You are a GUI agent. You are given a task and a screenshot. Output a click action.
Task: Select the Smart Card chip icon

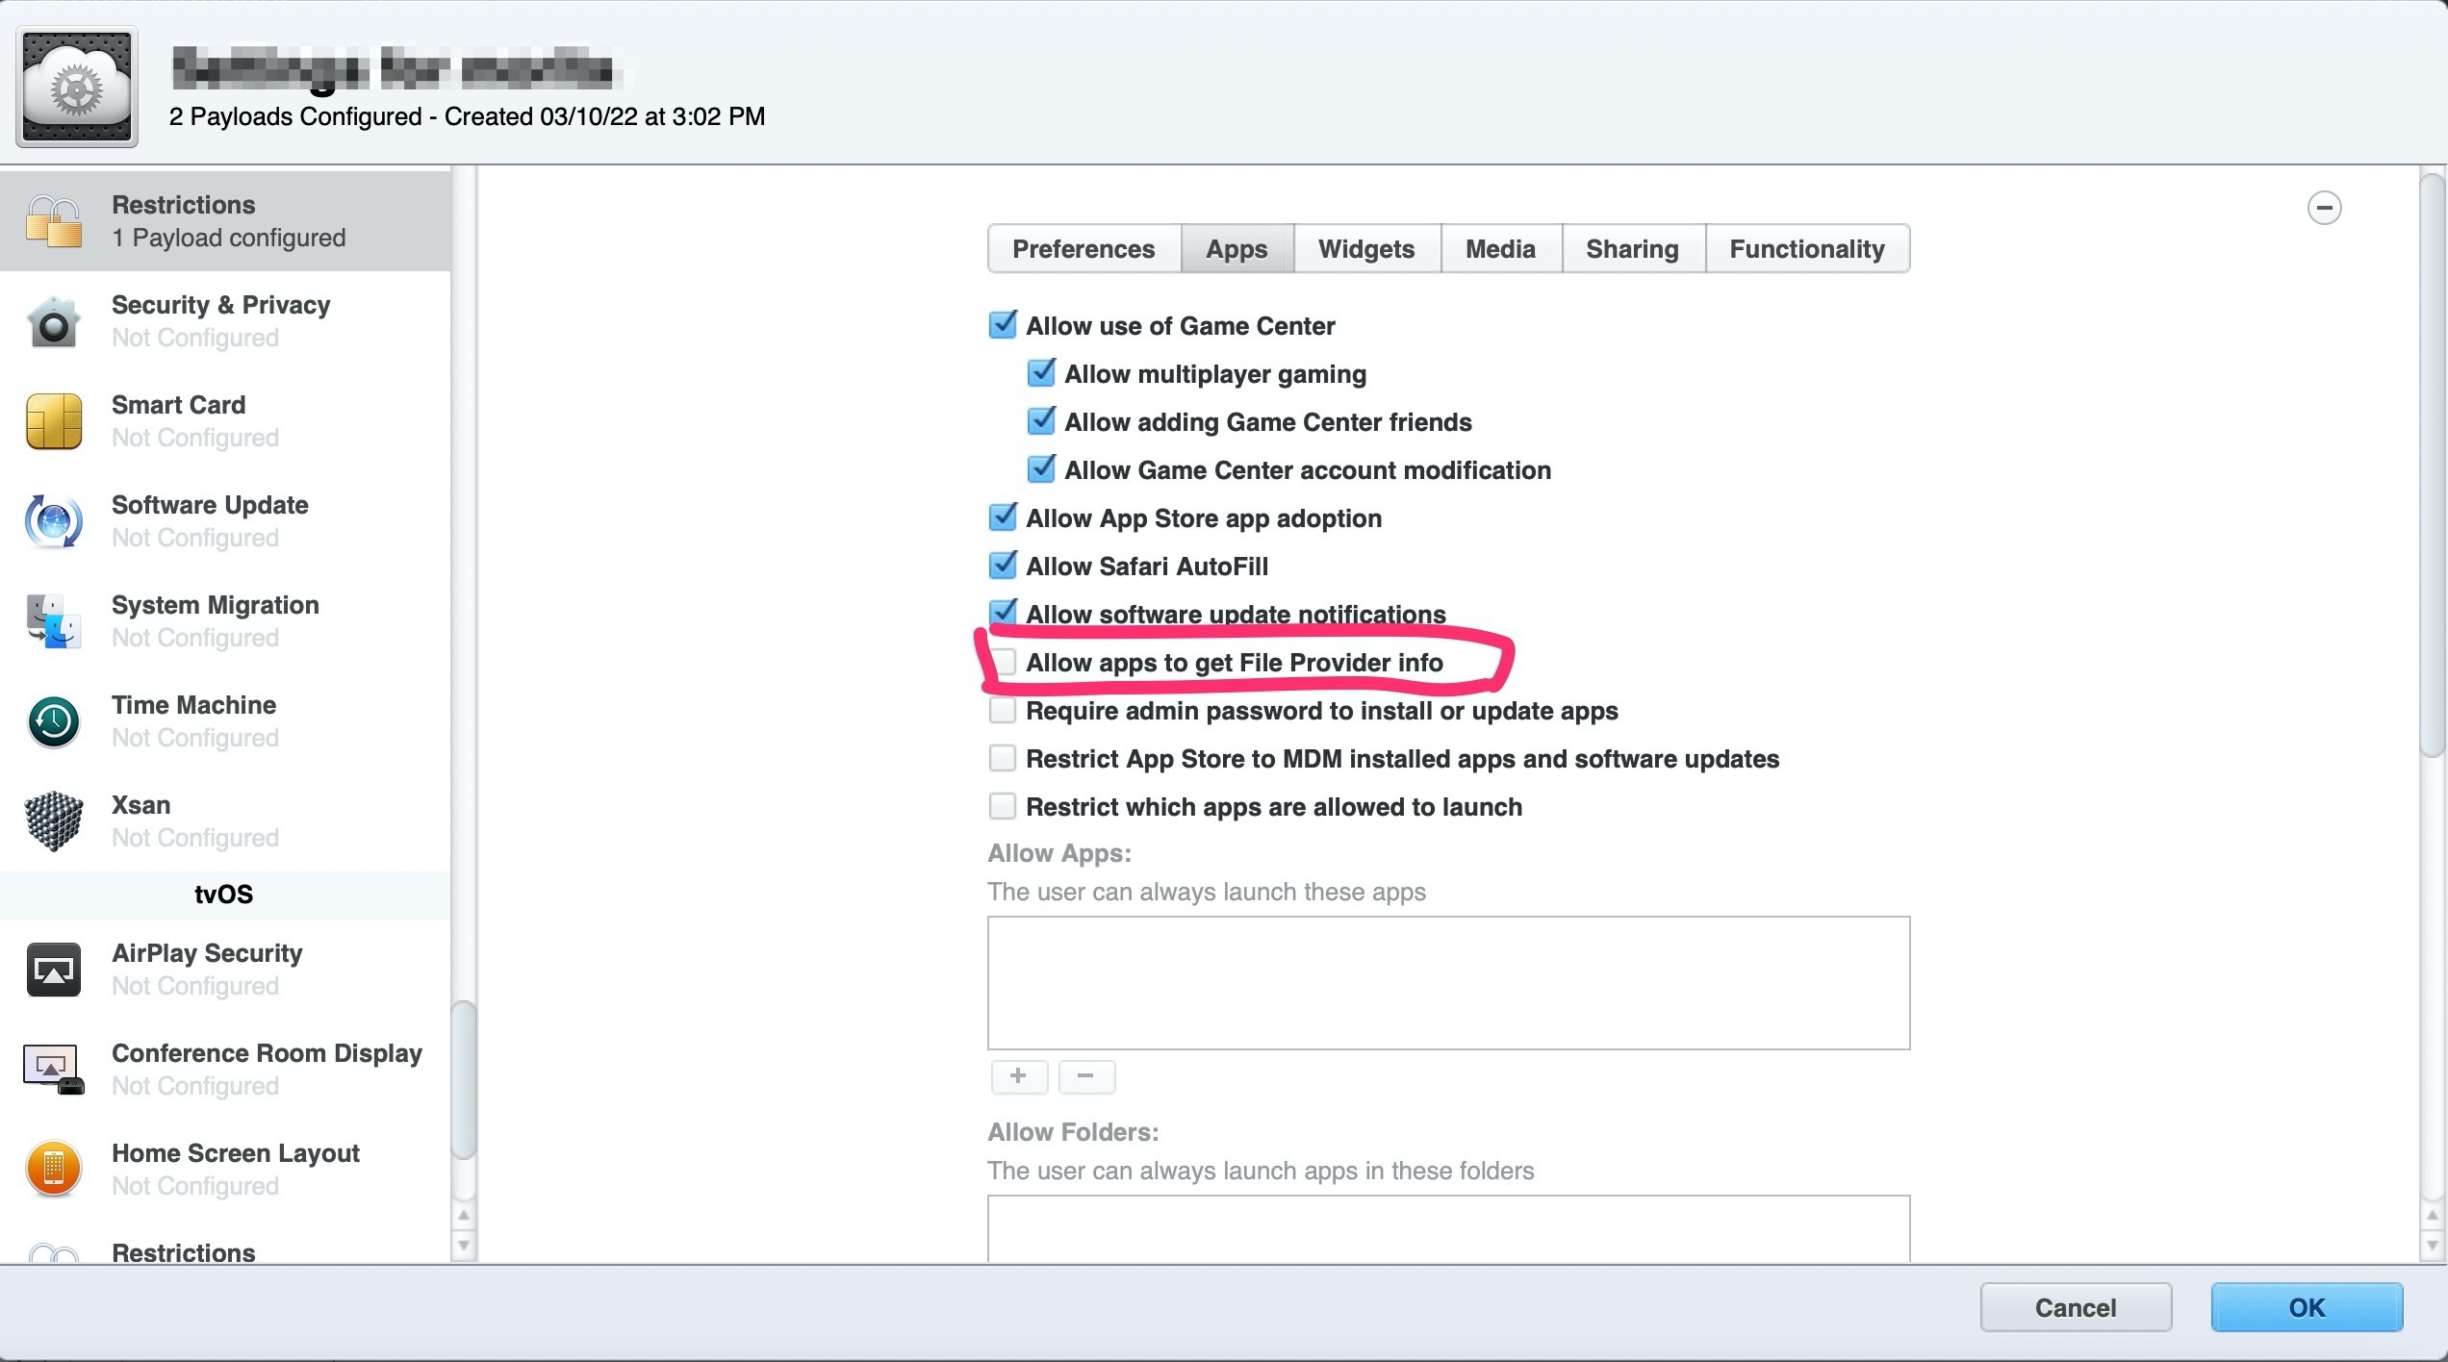pyautogui.click(x=53, y=422)
